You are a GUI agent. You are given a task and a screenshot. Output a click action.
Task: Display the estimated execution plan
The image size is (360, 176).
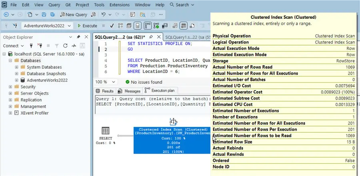coord(120,26)
